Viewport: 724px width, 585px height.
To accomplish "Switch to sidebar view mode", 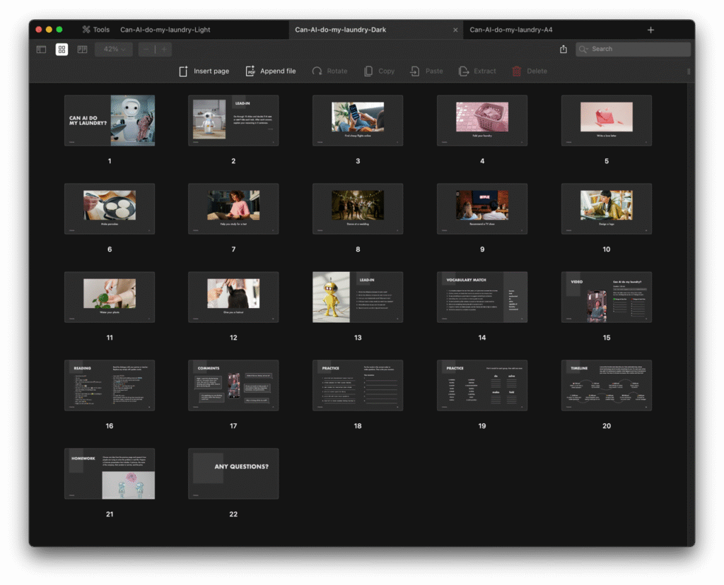I will tap(42, 49).
